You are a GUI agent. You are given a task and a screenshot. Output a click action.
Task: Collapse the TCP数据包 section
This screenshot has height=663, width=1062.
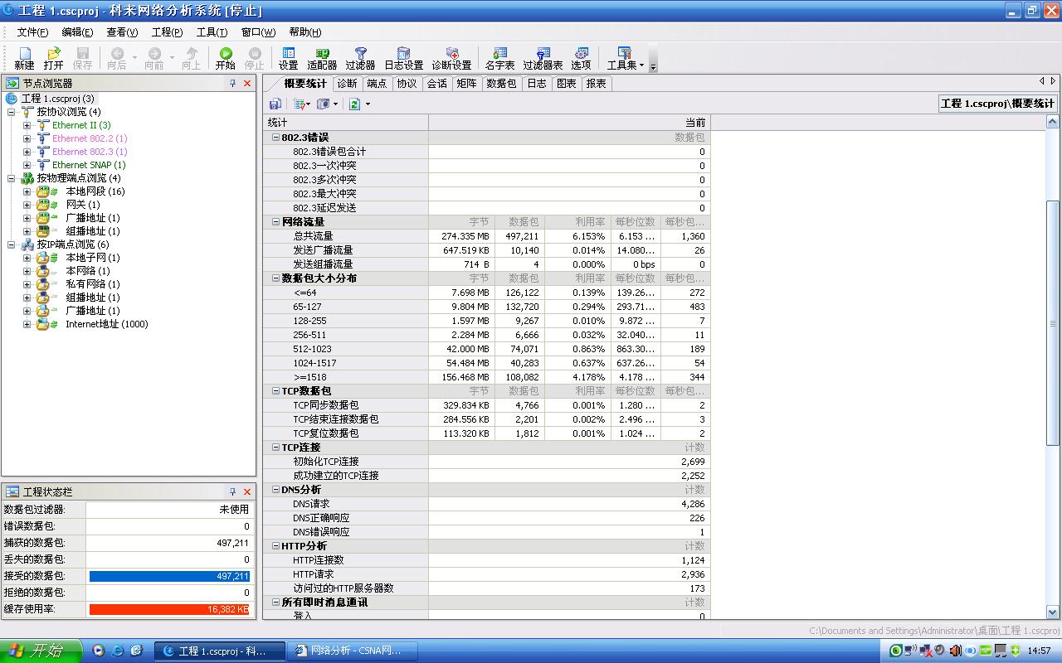(275, 391)
